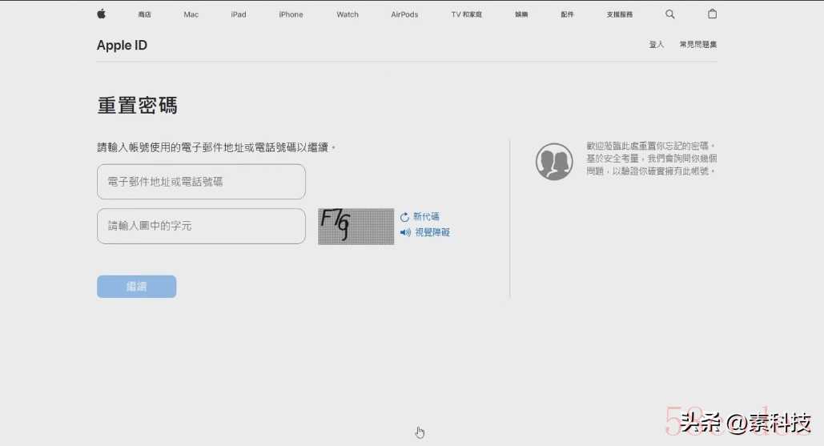824x446 pixels.
Task: Click the blue 繼續 button
Action: [137, 287]
